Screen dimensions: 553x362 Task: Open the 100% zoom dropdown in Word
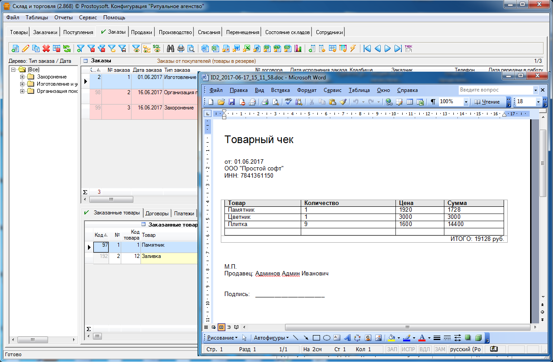[466, 102]
